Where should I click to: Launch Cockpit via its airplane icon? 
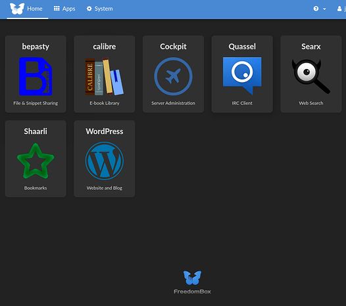click(x=173, y=76)
